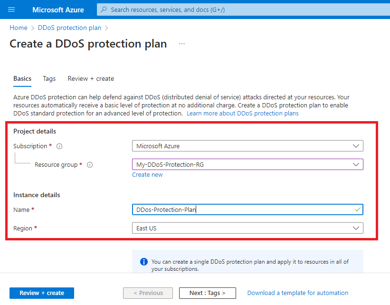Click Download a template for automation
Viewport: 390px width, 305px height.
point(297,293)
